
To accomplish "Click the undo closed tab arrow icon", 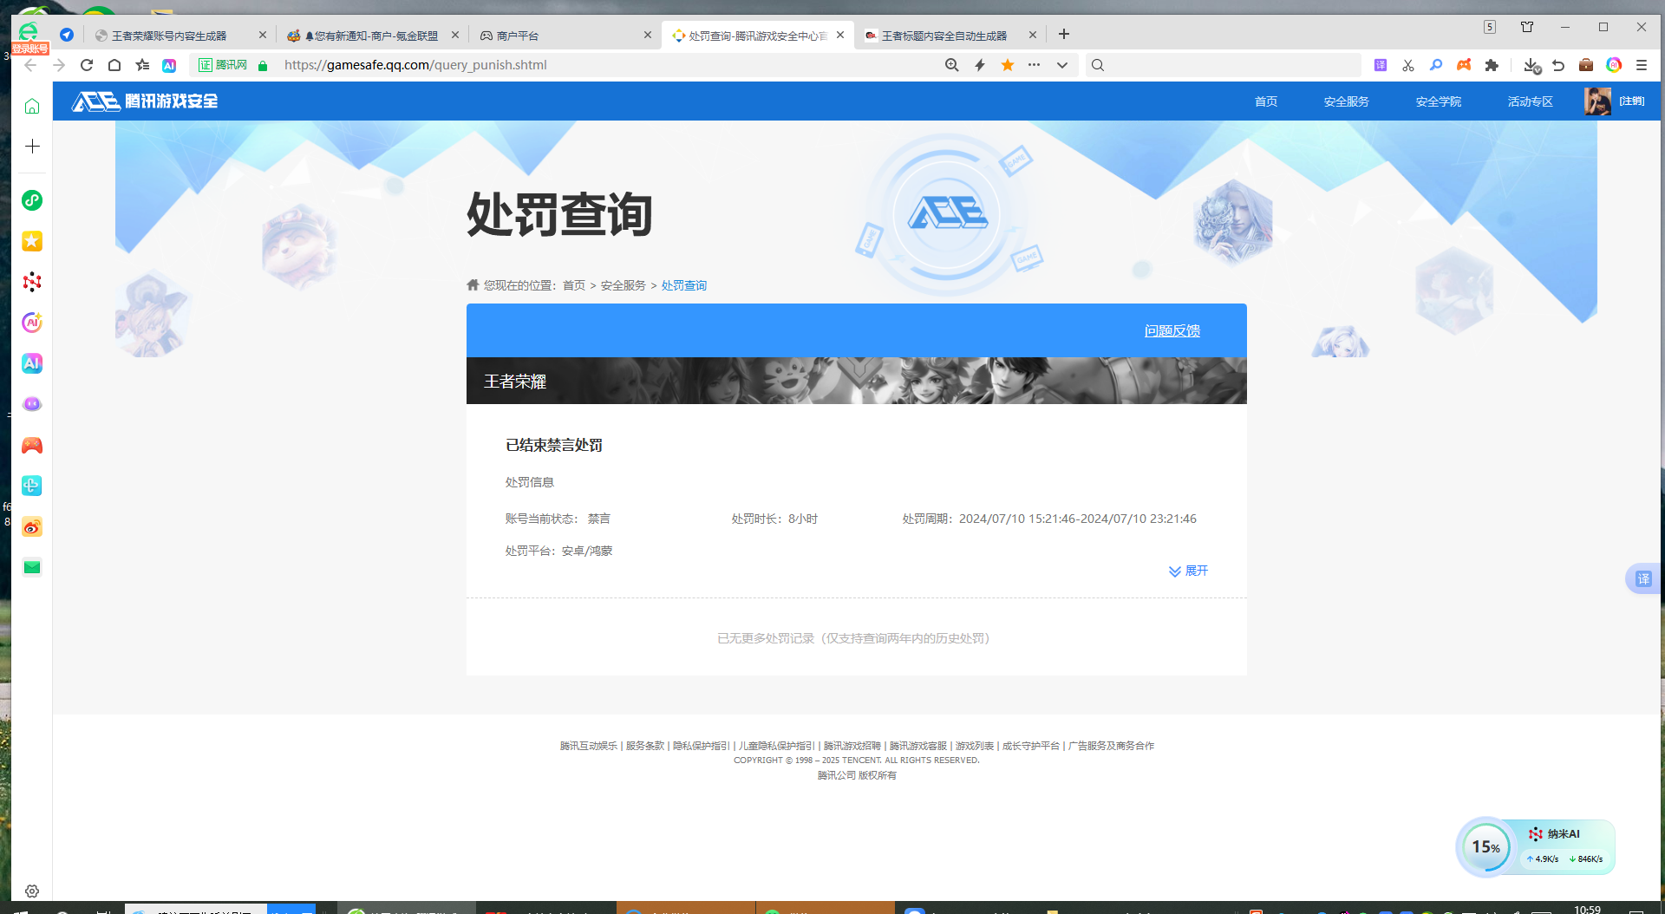I will pyautogui.click(x=1558, y=65).
